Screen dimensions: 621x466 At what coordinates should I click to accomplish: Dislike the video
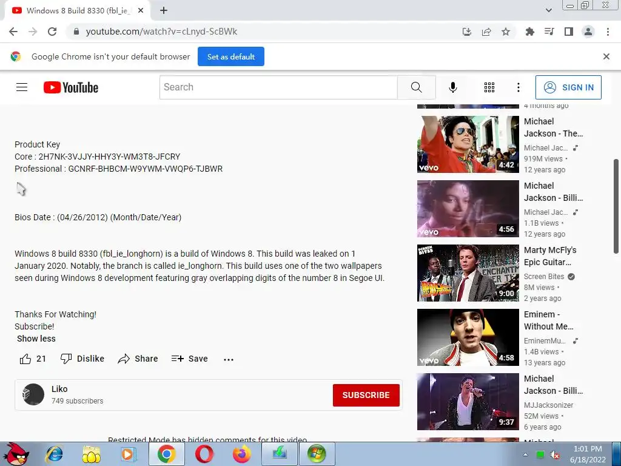(x=82, y=359)
